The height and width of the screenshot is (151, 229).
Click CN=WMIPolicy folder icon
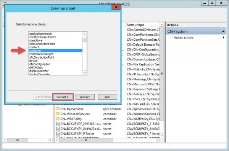tap(58, 119)
